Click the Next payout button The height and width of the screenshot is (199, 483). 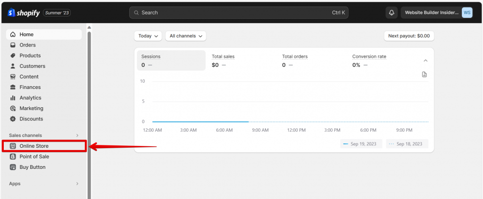point(409,36)
